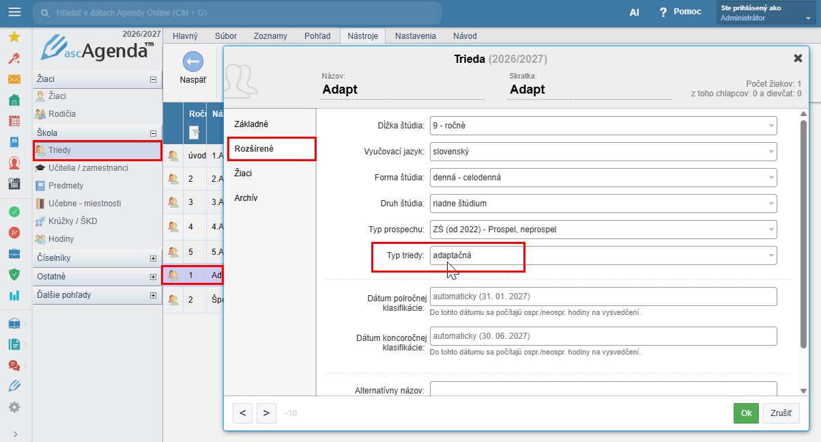Open the Nastavenia menu tab
The image size is (821, 442).
click(416, 36)
